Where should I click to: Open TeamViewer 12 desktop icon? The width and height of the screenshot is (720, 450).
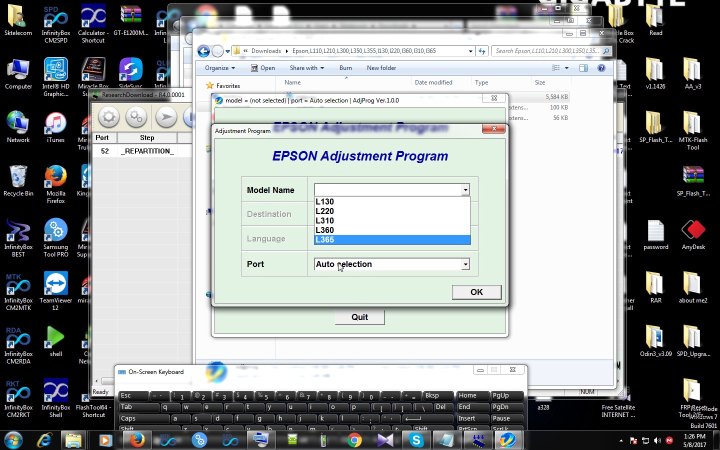click(55, 291)
